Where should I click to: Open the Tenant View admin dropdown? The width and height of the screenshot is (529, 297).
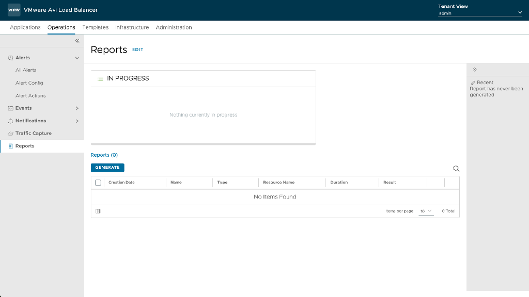tap(480, 13)
